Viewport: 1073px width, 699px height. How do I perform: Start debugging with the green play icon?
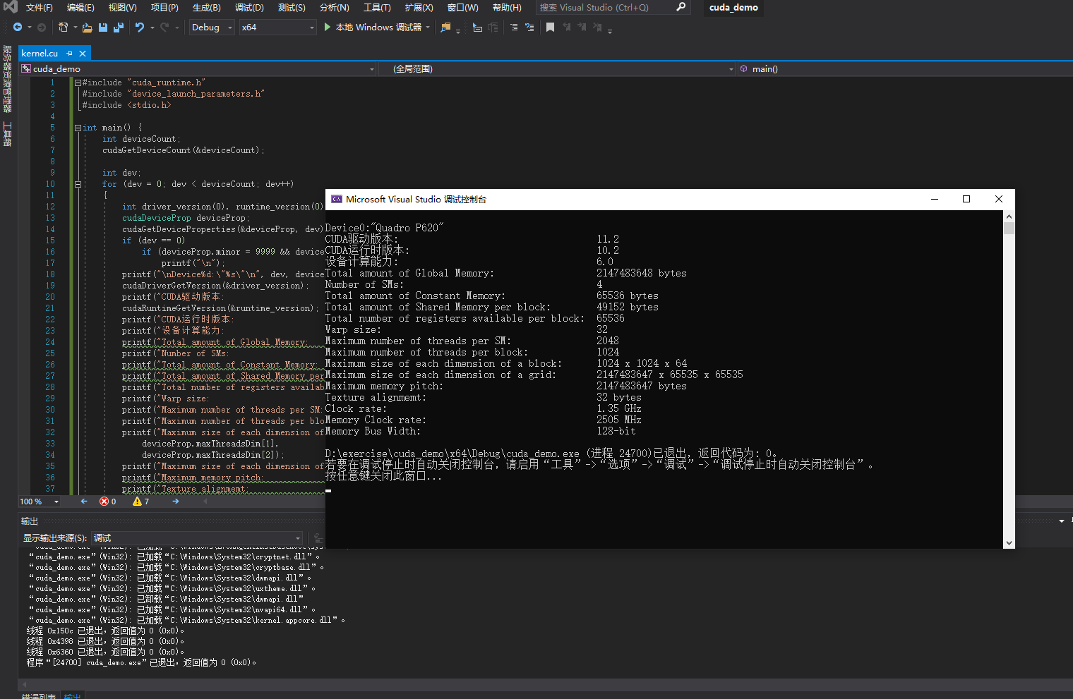[328, 27]
